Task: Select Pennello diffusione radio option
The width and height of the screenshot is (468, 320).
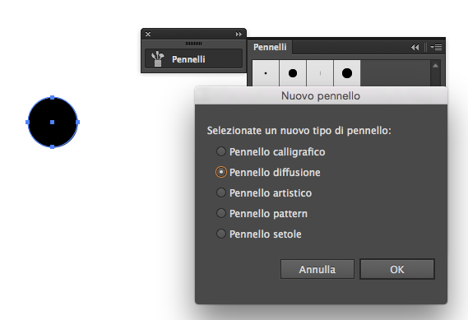Action: (x=221, y=172)
